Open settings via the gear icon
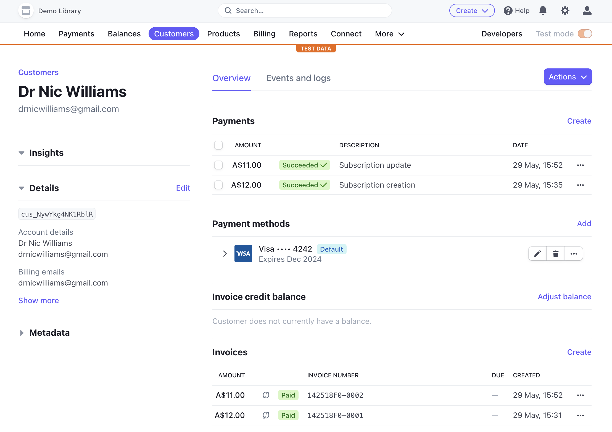612x432 pixels. click(565, 10)
